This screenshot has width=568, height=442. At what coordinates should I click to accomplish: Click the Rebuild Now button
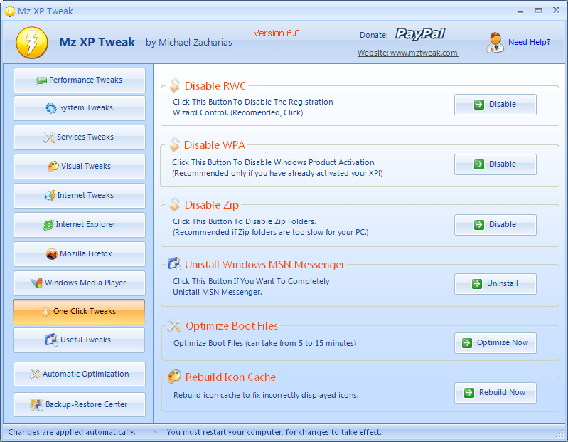click(x=495, y=393)
